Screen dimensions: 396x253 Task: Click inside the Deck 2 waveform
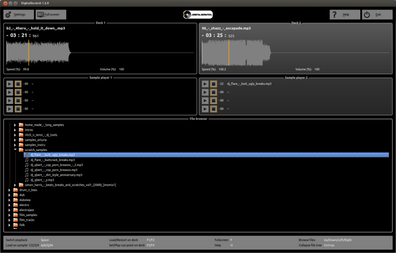(296, 52)
